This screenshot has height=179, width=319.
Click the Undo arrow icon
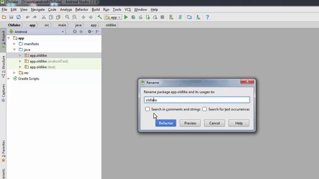click(x=27, y=17)
